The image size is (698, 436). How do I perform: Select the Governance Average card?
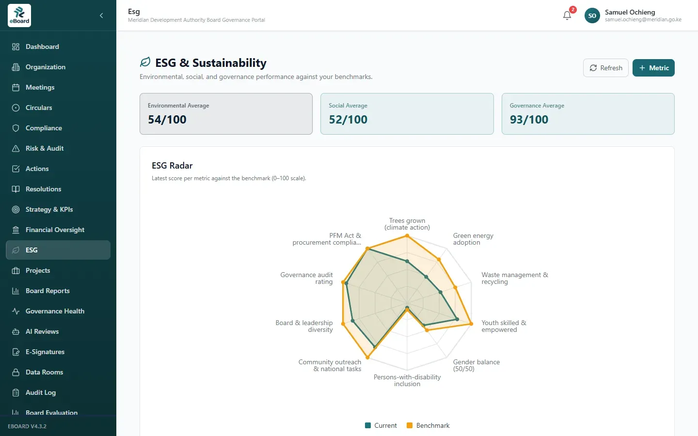point(588,114)
